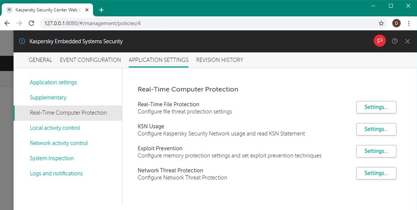417x210 pixels.
Task: Click the circled arrow icon beside the policy title
Action: pos(22,41)
